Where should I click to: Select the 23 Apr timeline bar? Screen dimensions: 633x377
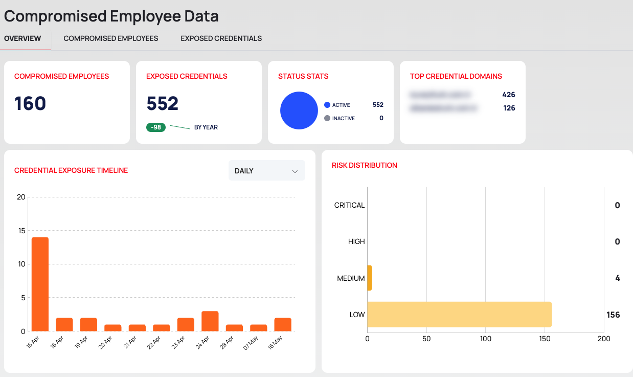[x=186, y=324]
